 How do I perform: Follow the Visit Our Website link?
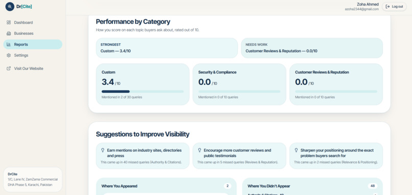click(x=33, y=68)
